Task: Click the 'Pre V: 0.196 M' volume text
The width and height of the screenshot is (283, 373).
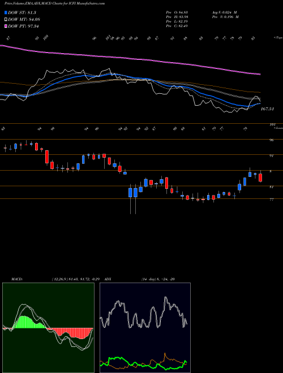Action: [225, 16]
